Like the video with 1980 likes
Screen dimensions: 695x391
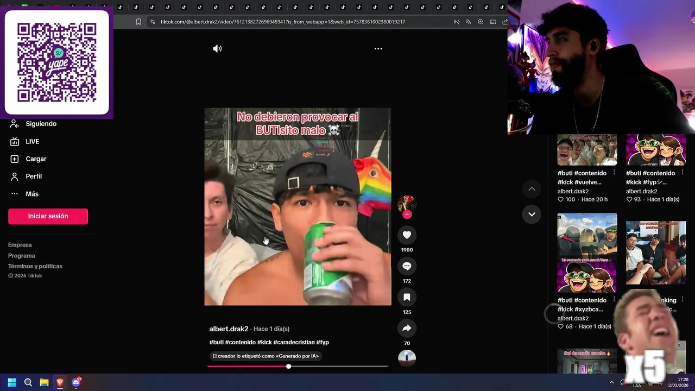(407, 235)
